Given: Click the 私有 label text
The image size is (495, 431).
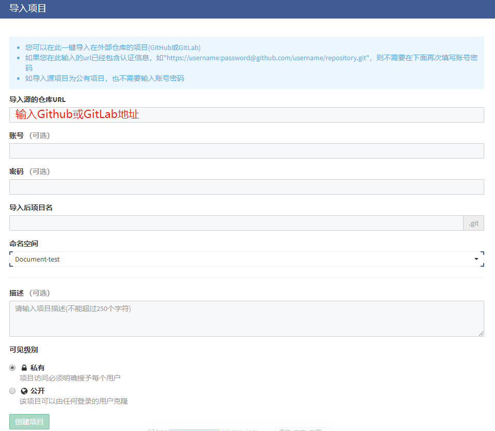Looking at the screenshot, I should click(x=38, y=368).
